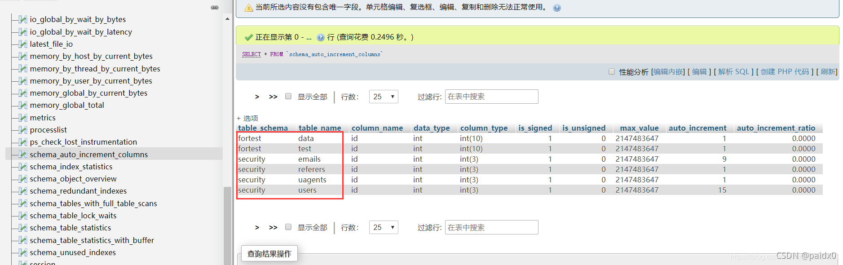This screenshot has width=843, height=265.
Task: Open schema_index_statistics in navigation tree
Action: pyautogui.click(x=71, y=167)
